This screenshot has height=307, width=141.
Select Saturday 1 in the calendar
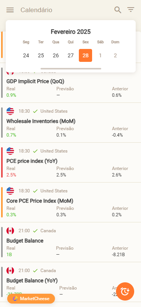(100, 56)
